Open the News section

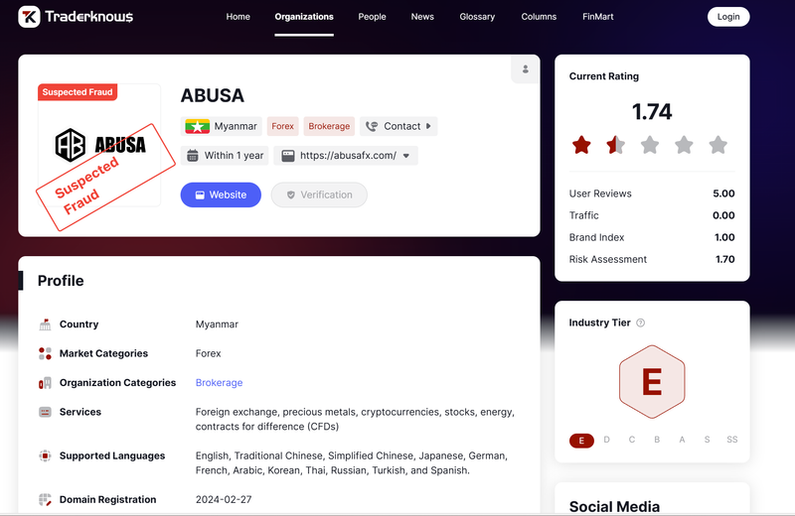[422, 17]
